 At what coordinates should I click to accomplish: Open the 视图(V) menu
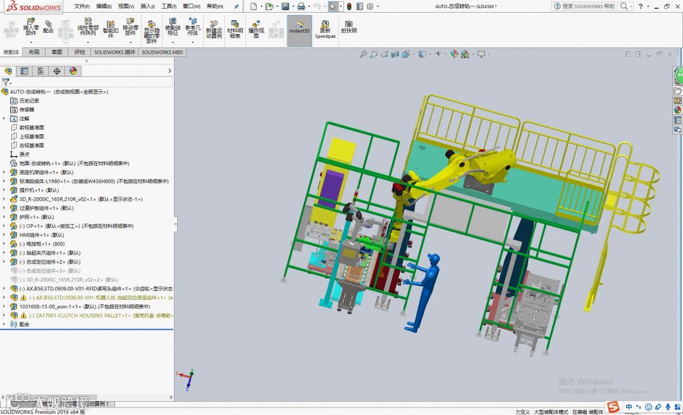pos(126,6)
